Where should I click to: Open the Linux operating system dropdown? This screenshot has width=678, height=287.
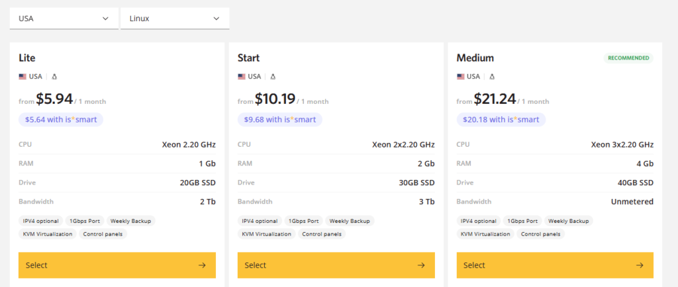(175, 19)
